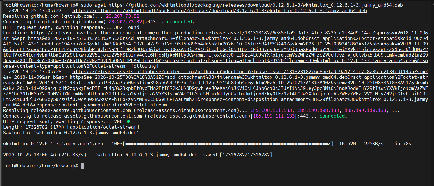Click the wkhtmltox filename left of the progress bar
The height and width of the screenshot is (186, 434).
(53, 144)
